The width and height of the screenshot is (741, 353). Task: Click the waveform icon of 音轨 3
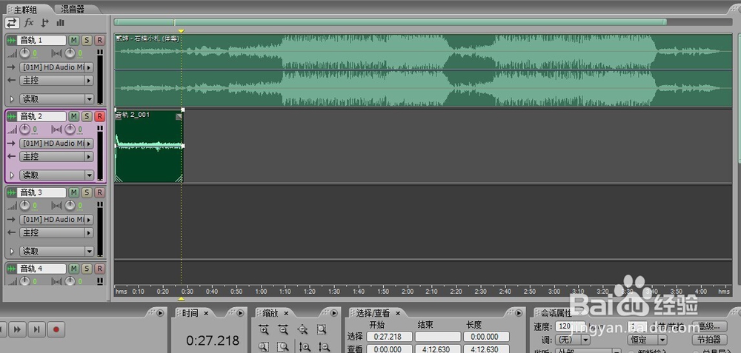(x=11, y=192)
